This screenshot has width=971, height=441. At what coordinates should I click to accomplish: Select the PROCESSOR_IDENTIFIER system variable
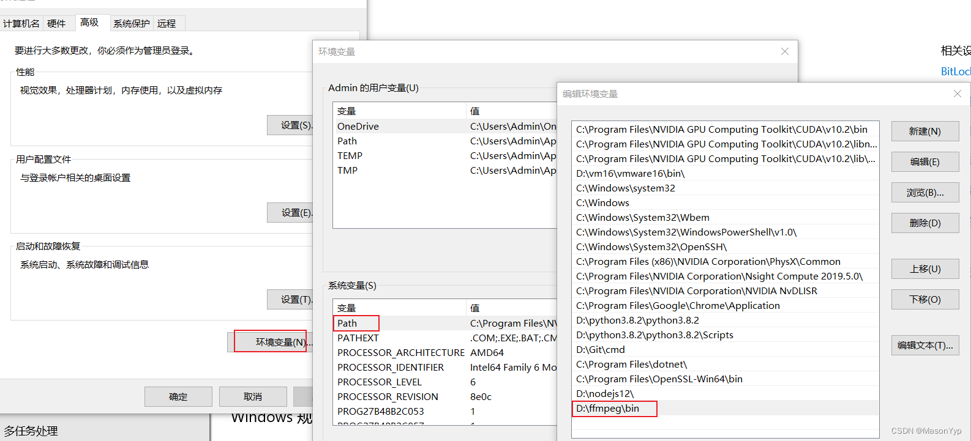pyautogui.click(x=445, y=367)
